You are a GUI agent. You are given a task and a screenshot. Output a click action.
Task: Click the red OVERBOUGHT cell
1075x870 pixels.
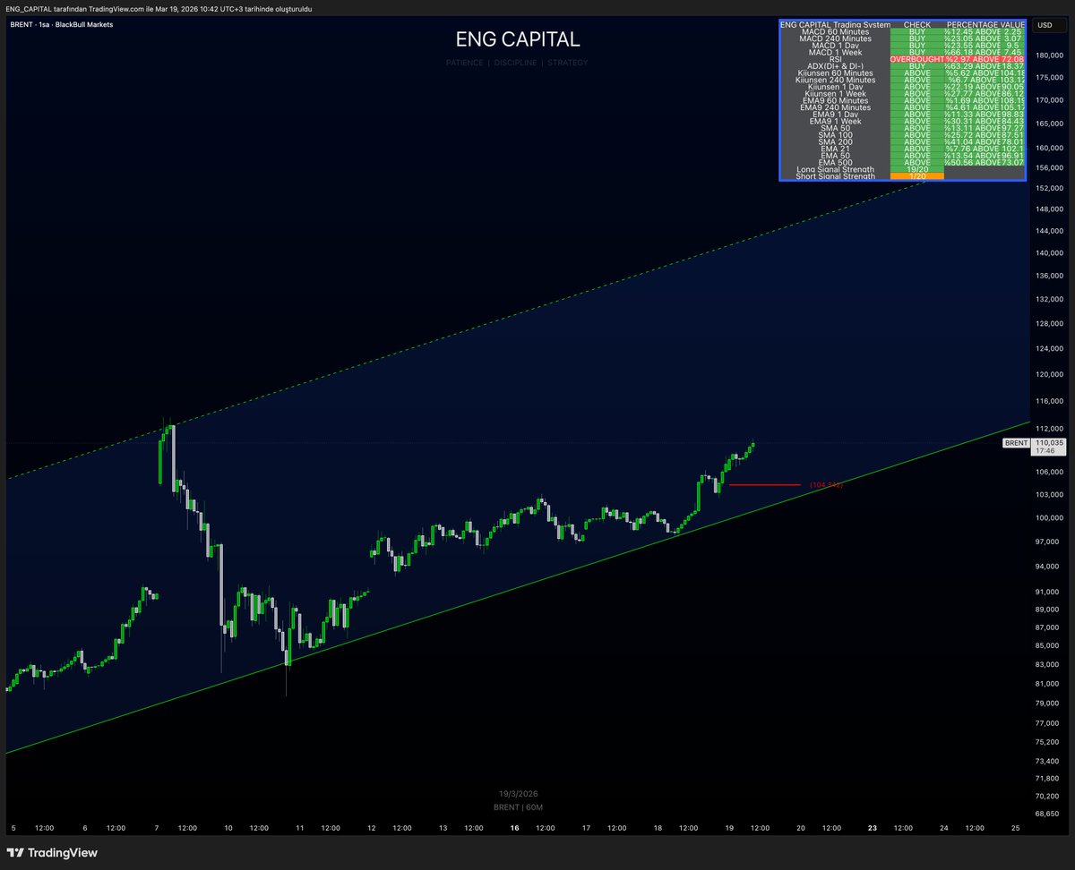(917, 59)
